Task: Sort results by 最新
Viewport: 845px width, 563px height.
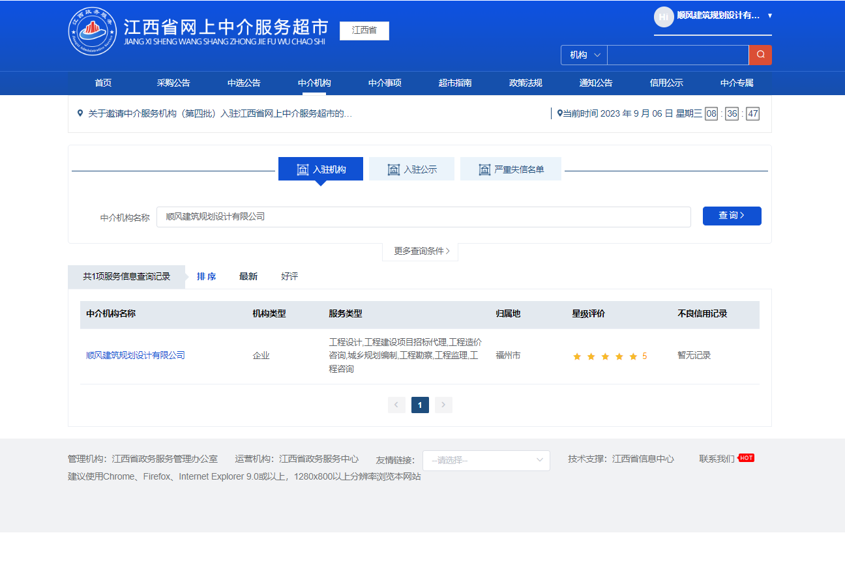Action: click(x=248, y=277)
